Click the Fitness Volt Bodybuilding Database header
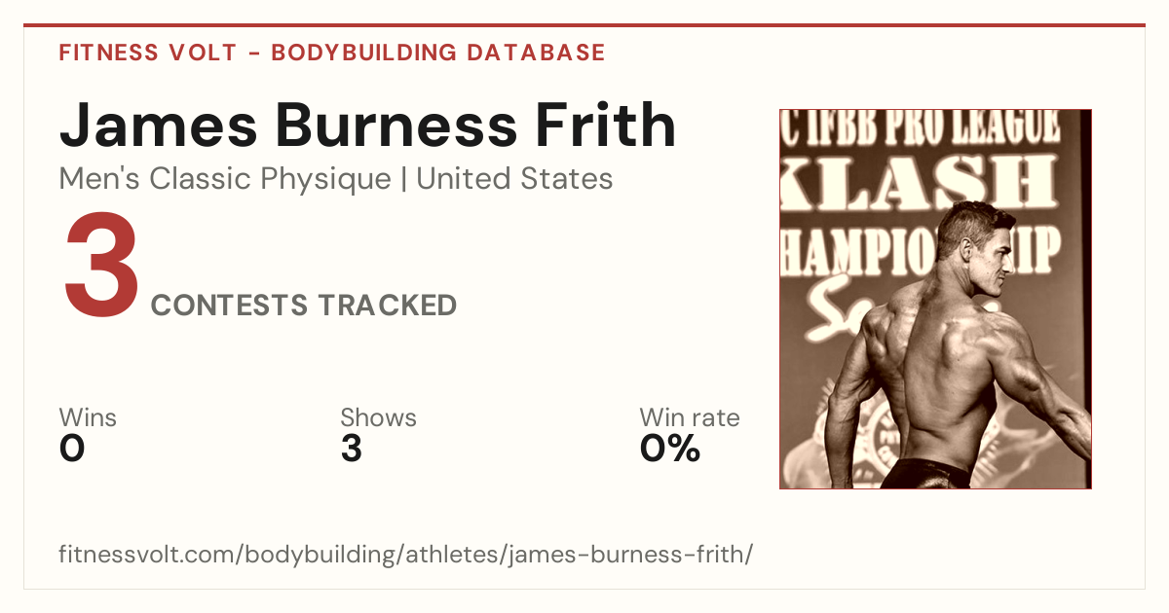1169x613 pixels. (x=332, y=53)
